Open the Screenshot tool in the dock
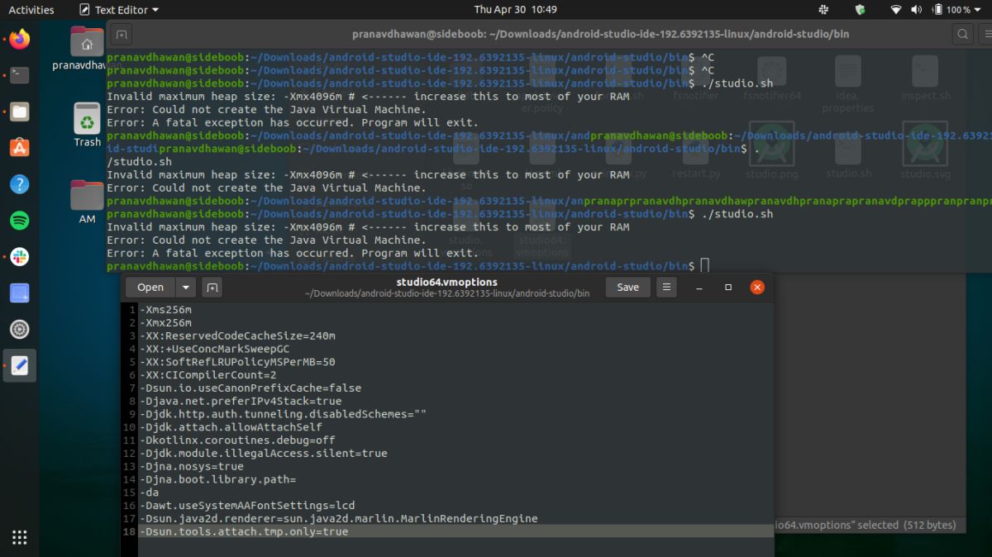The width and height of the screenshot is (992, 557). tap(20, 293)
